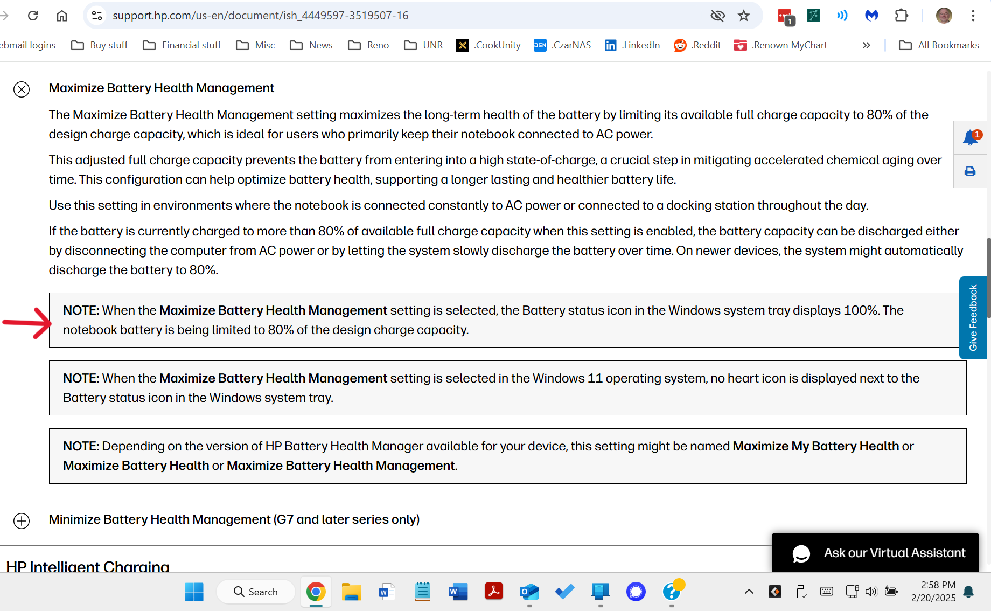This screenshot has height=611, width=991.
Task: Click the touch keyboard icon in the tray
Action: (826, 591)
